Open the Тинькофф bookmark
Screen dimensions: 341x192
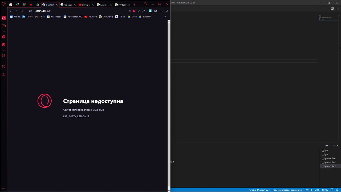coord(106,17)
